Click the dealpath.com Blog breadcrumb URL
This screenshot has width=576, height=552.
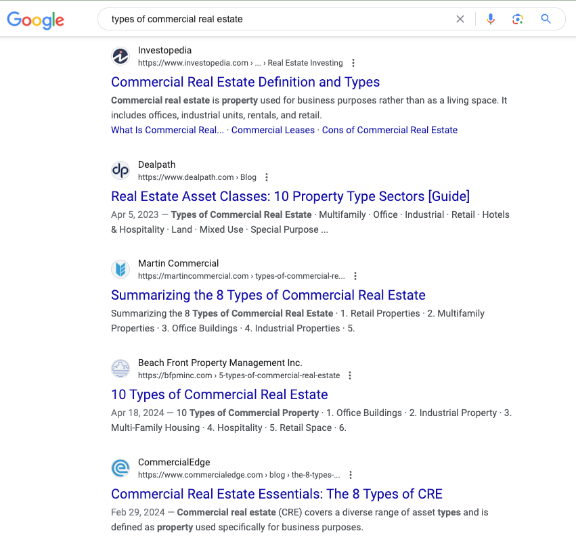[197, 177]
